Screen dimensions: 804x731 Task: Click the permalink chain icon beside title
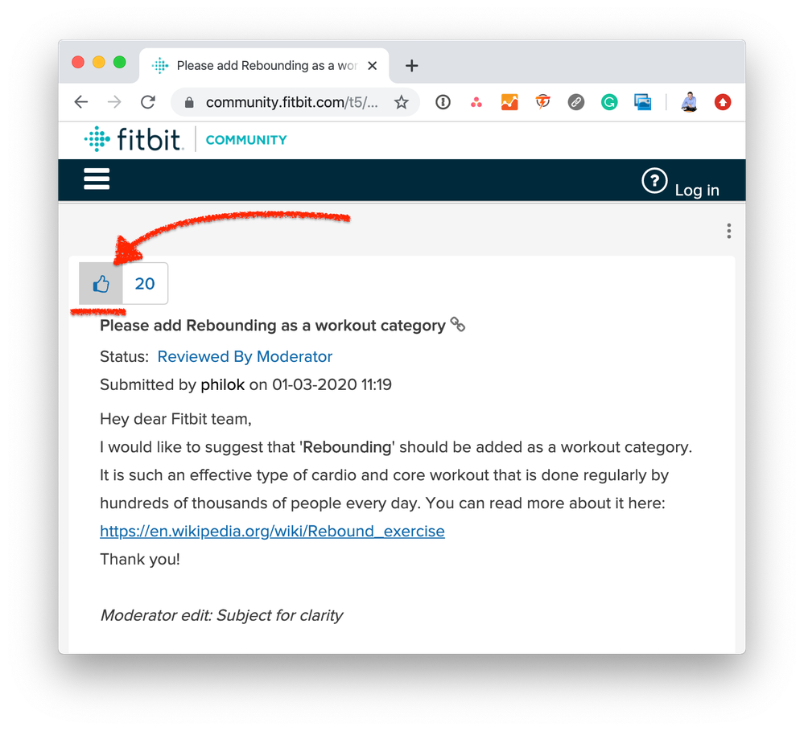point(457,324)
